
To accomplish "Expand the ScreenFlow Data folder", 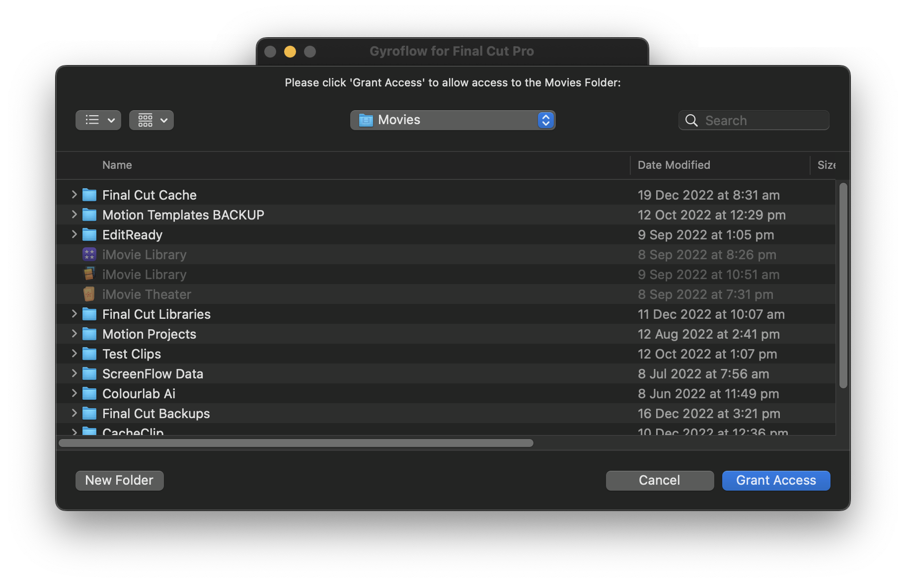I will 74,373.
